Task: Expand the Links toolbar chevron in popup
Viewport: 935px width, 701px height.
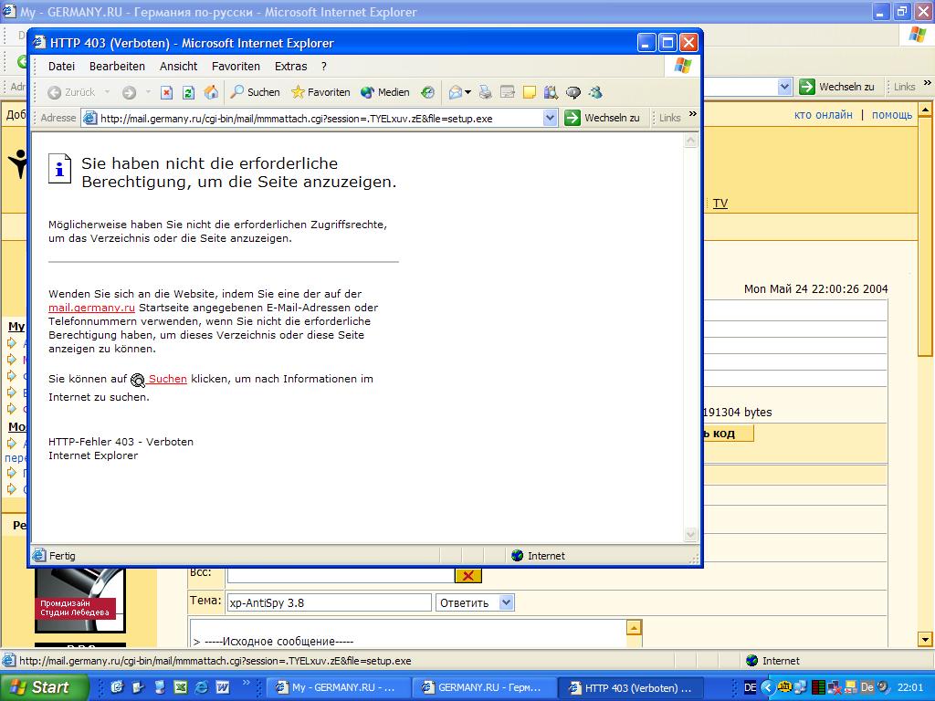Action: click(692, 114)
